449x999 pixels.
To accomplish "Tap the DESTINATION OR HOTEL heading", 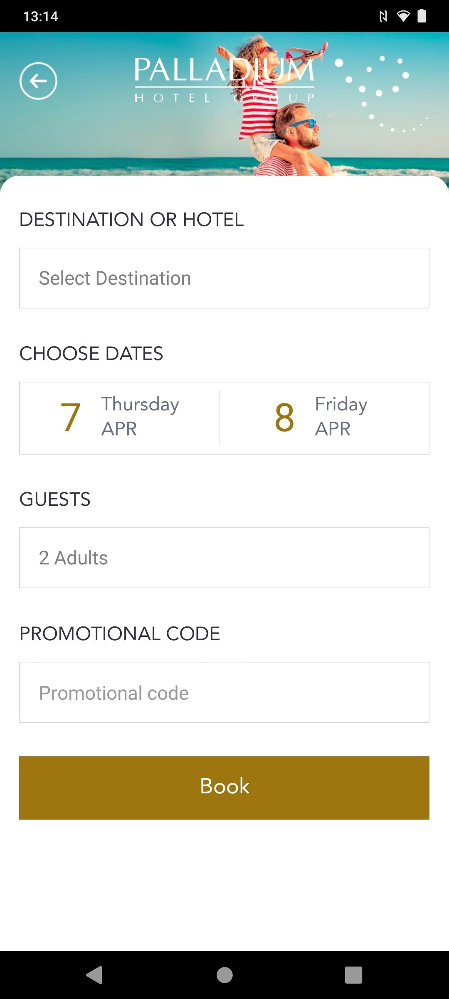I will click(131, 219).
